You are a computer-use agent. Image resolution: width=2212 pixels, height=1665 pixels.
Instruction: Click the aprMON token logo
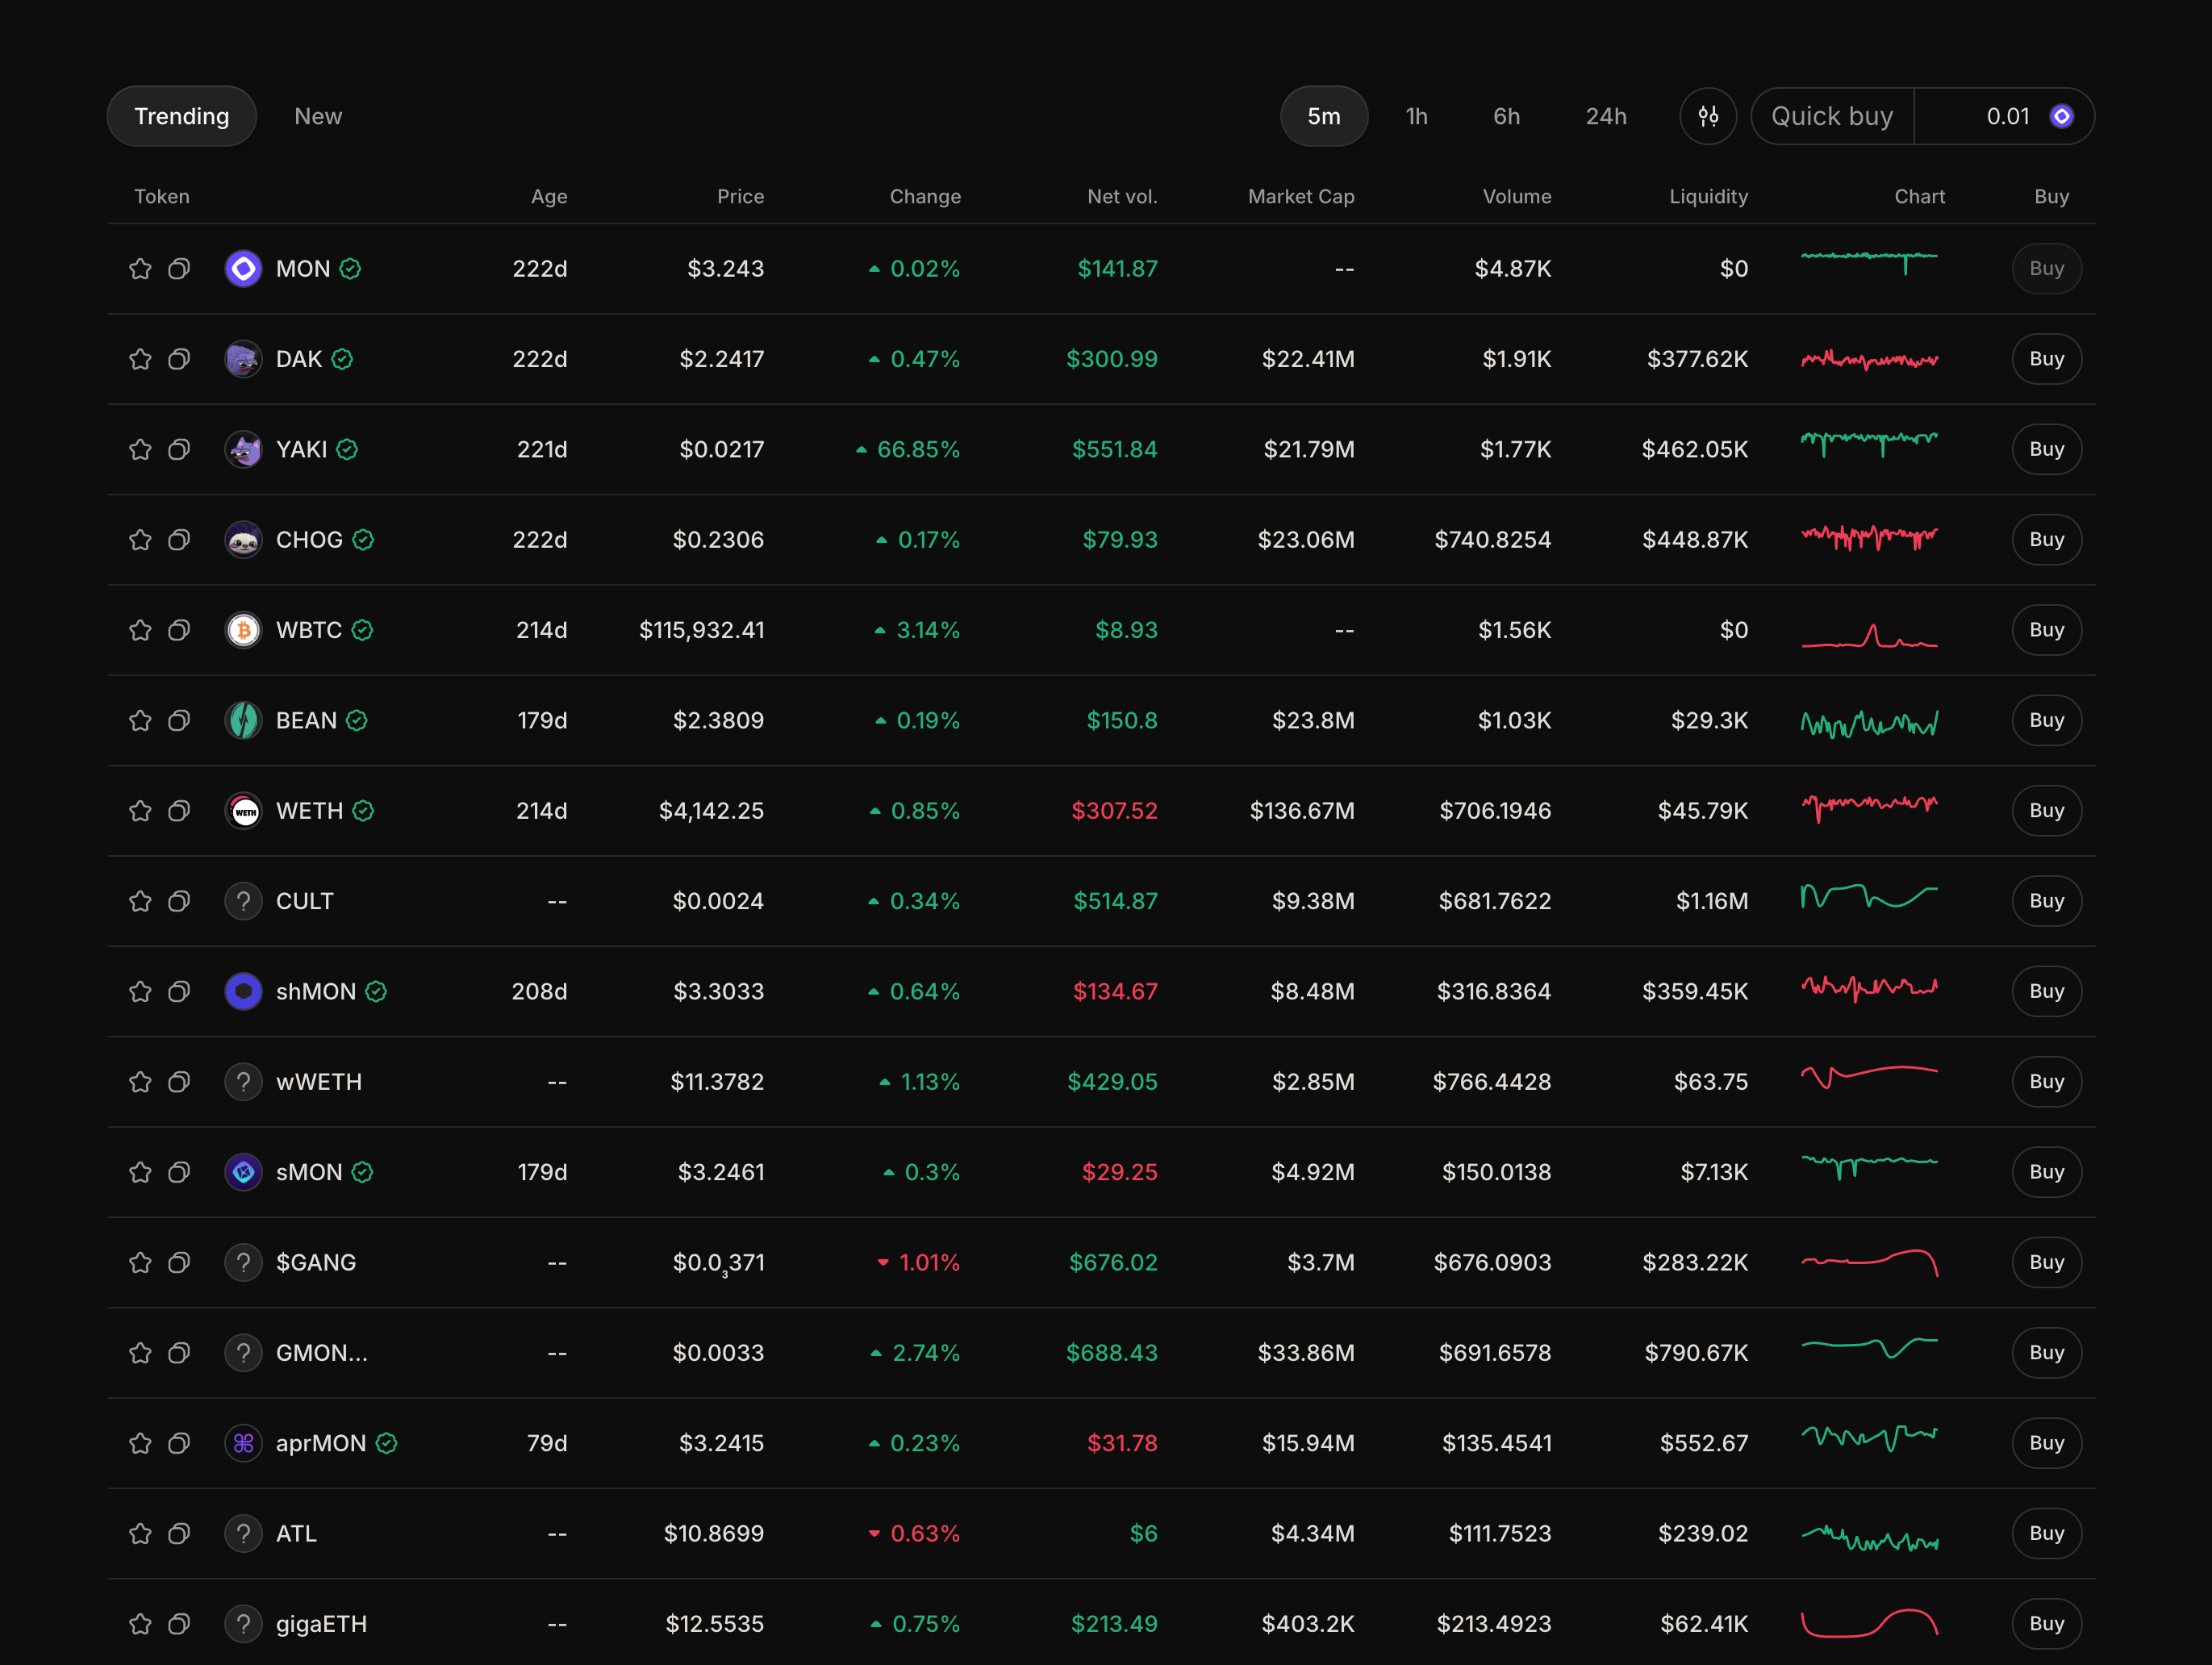point(243,1443)
